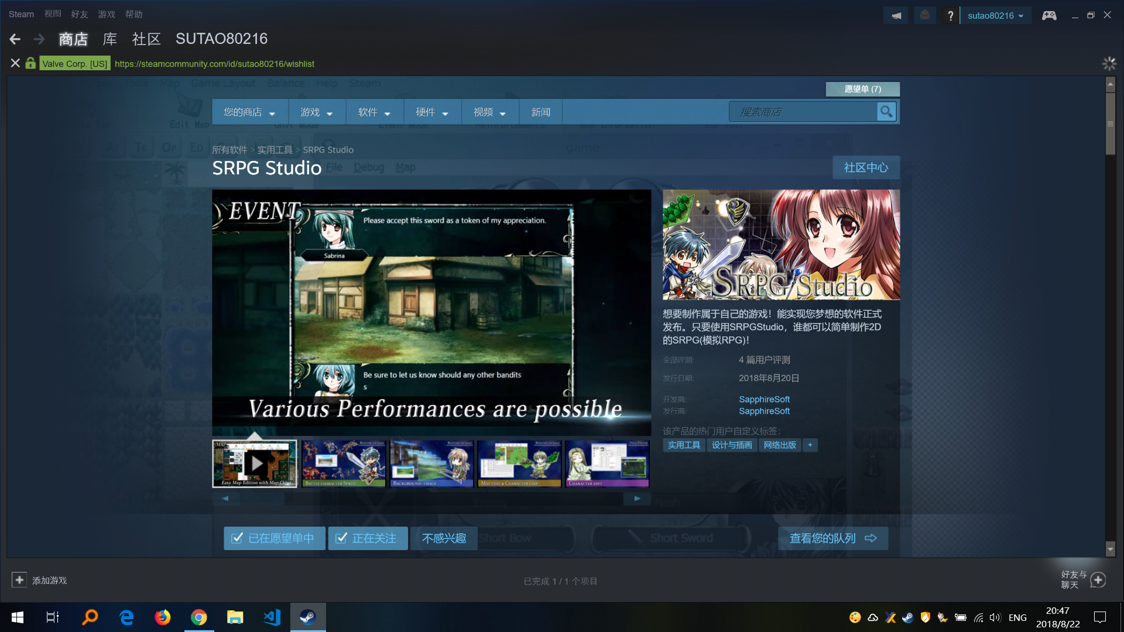Open Visual Studio Code from taskbar
The width and height of the screenshot is (1124, 632).
pos(272,617)
